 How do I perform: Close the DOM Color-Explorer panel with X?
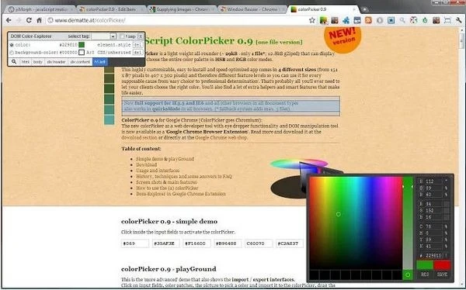click(141, 36)
